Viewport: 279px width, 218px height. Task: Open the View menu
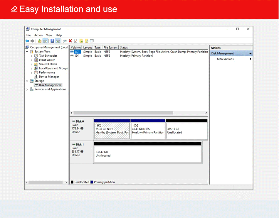point(49,35)
